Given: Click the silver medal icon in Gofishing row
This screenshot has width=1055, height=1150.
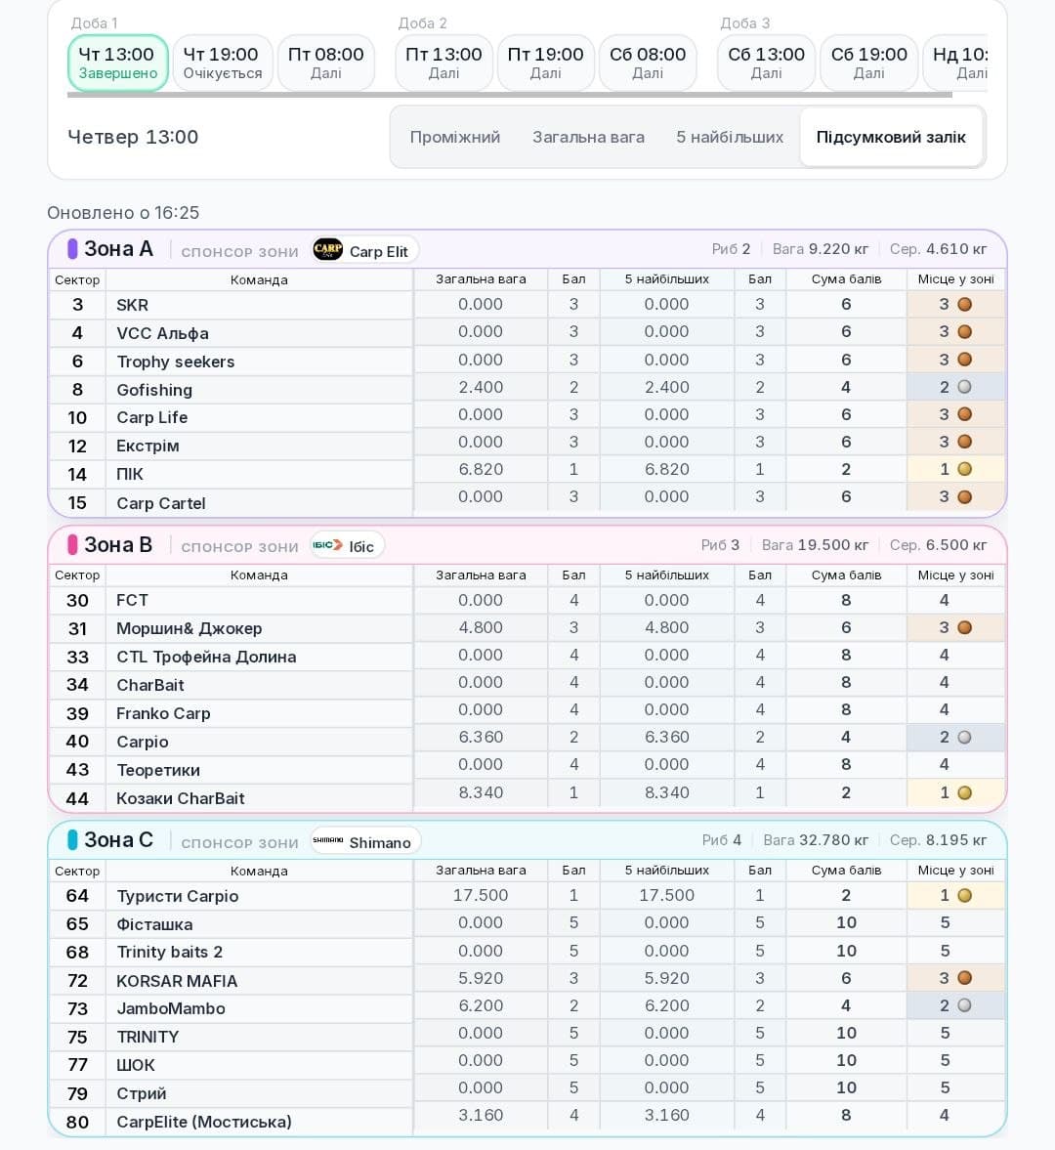Looking at the screenshot, I should [965, 387].
